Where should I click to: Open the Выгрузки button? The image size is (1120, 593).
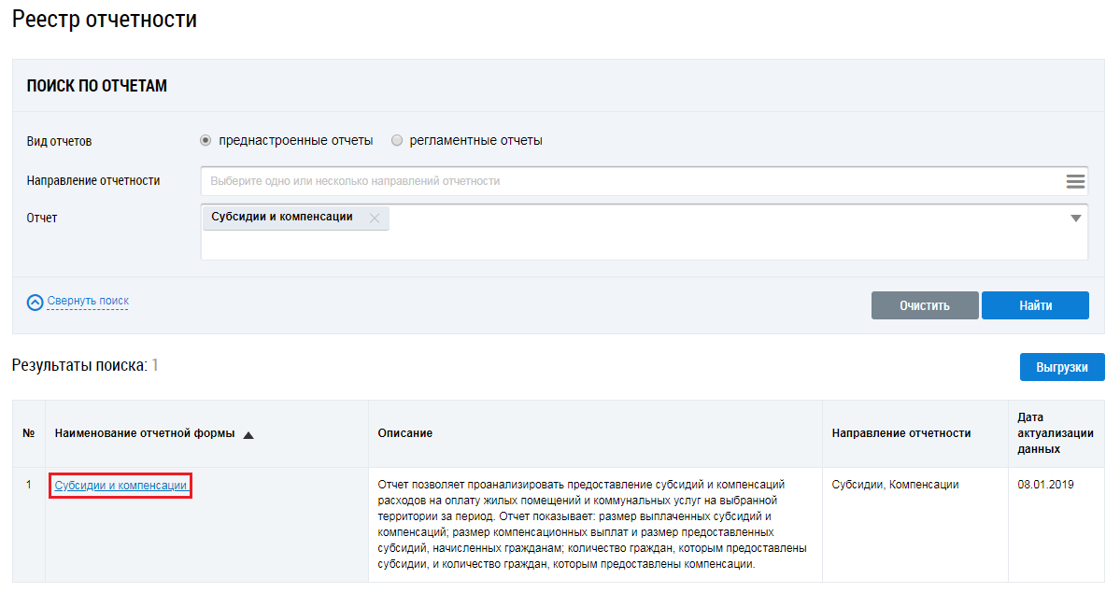click(1061, 367)
